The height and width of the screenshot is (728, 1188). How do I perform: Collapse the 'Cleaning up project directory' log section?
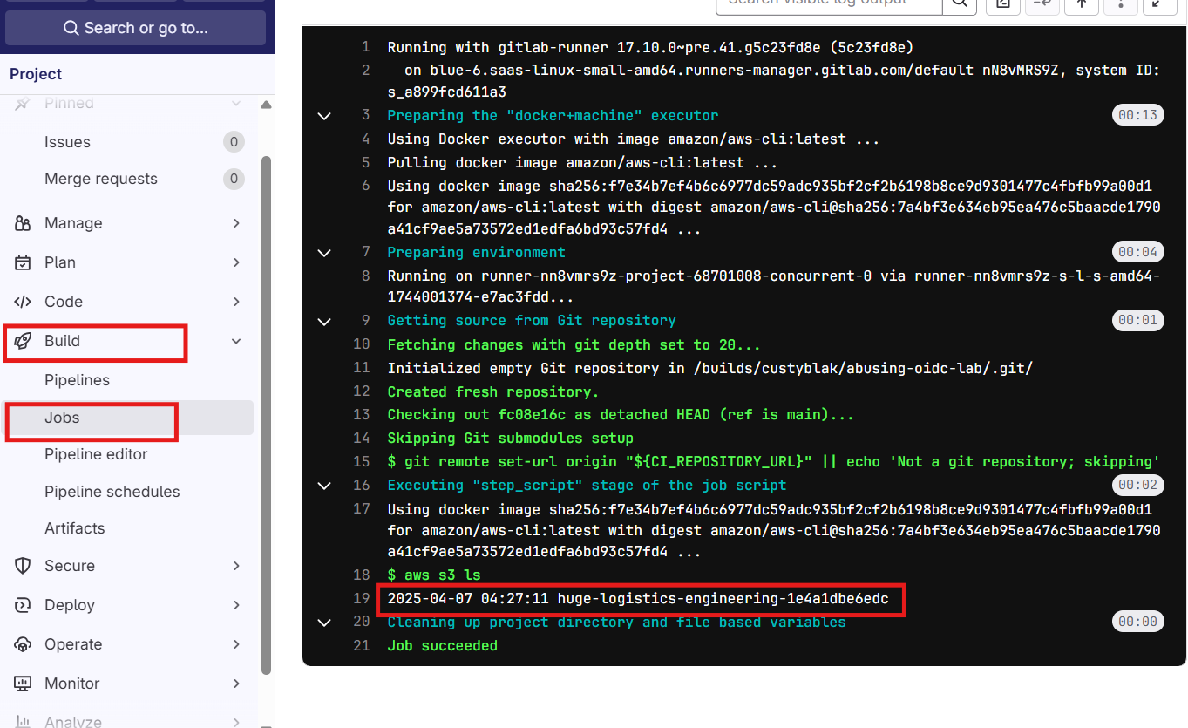click(x=324, y=623)
